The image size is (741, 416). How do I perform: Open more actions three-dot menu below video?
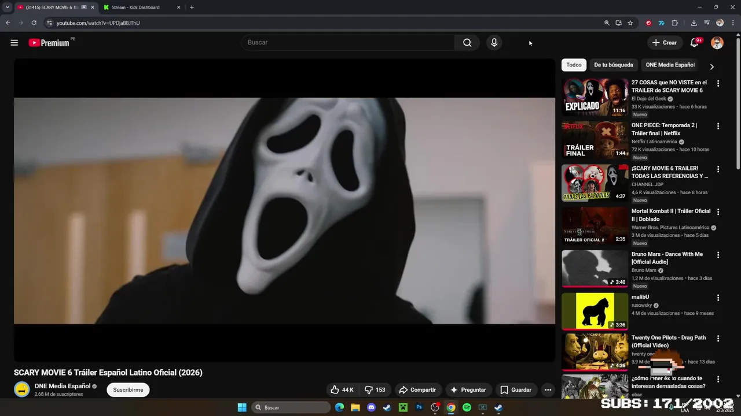(548, 390)
